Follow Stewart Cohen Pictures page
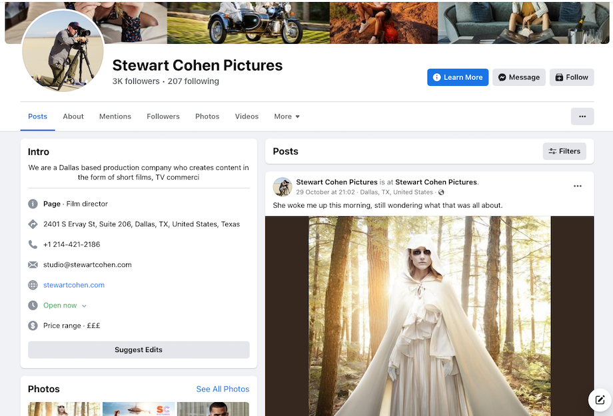The image size is (613, 416). [x=572, y=77]
